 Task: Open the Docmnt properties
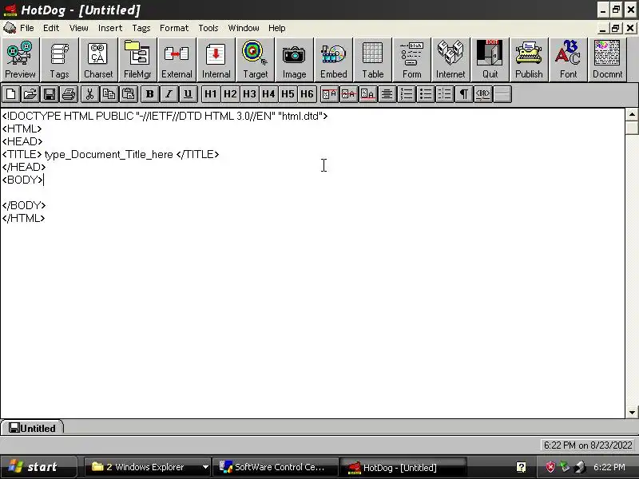[607, 60]
